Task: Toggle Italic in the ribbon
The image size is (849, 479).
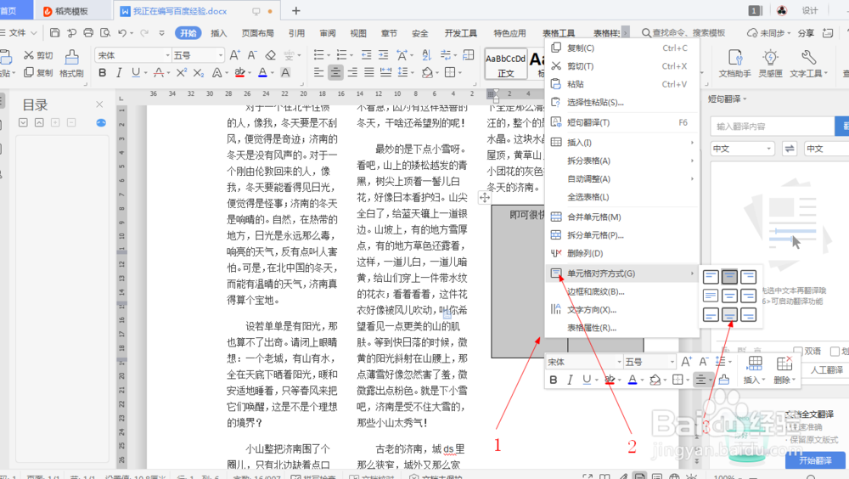Action: [119, 72]
